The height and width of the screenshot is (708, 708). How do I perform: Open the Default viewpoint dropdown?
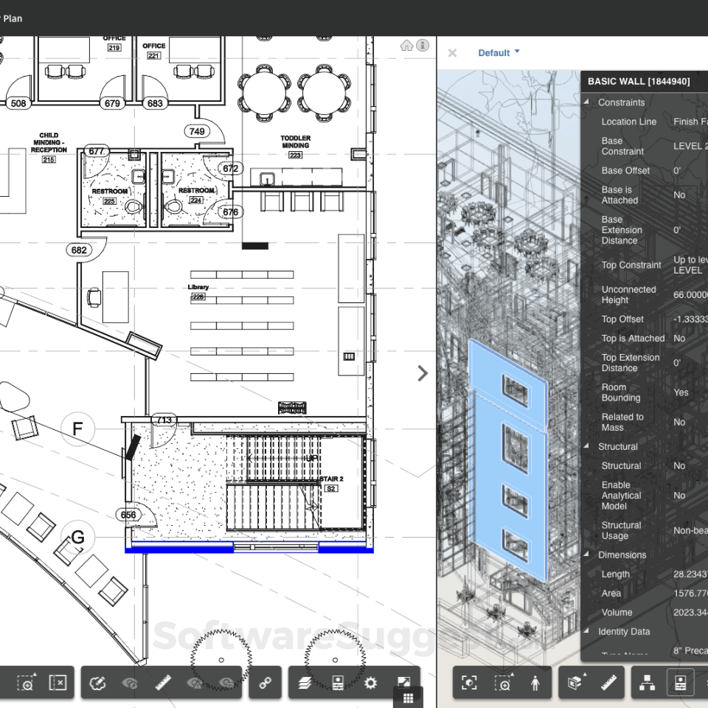tap(499, 52)
